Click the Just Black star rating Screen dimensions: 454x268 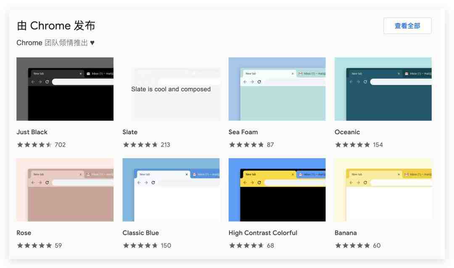pyautogui.click(x=34, y=145)
